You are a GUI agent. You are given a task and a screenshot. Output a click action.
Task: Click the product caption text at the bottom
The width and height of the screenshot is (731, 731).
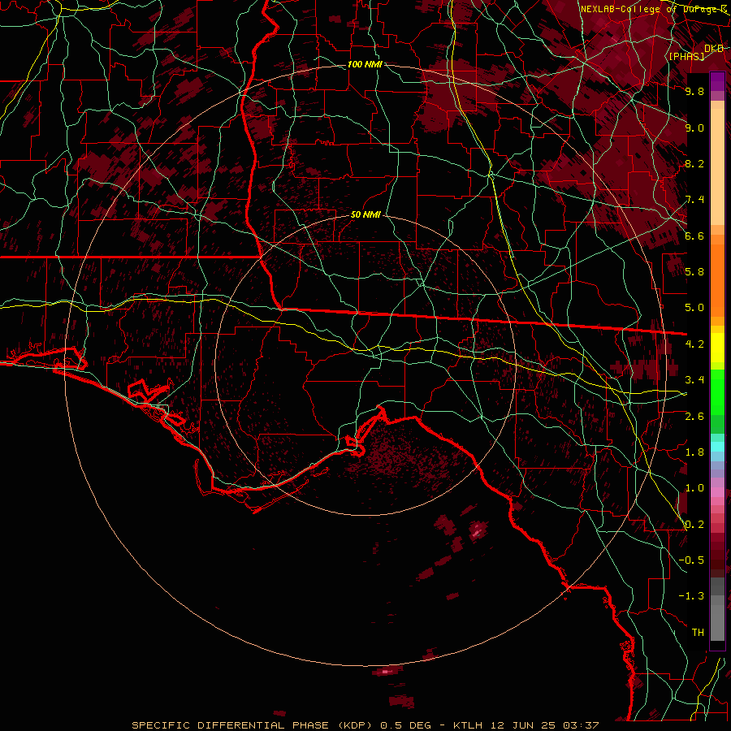click(365, 725)
